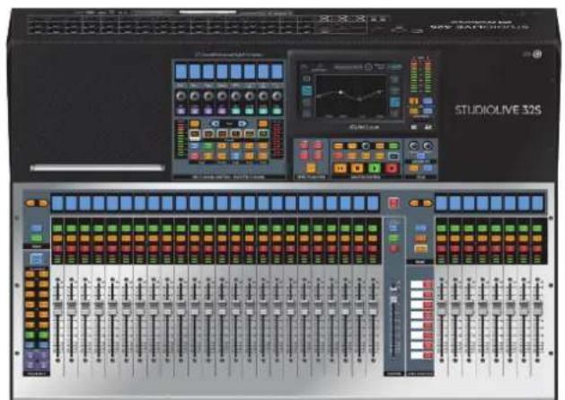Toggle the last green button under Fat Channel encoders

click(x=277, y=111)
